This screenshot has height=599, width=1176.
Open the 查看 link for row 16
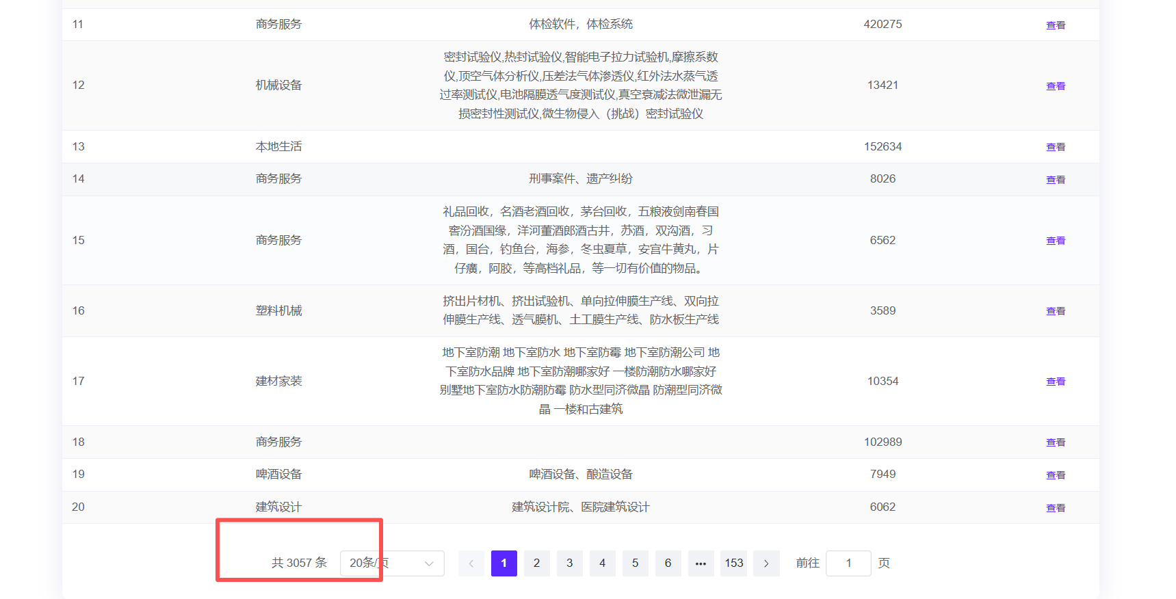1055,311
